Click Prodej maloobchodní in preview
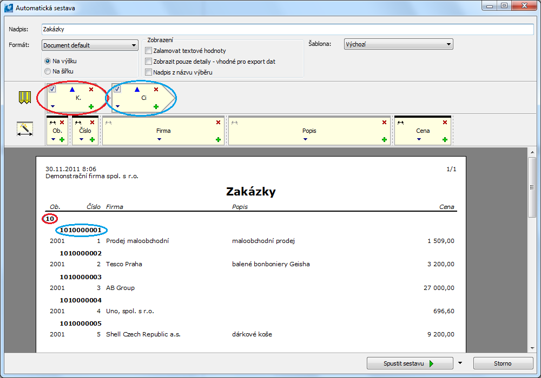 [x=137, y=241]
